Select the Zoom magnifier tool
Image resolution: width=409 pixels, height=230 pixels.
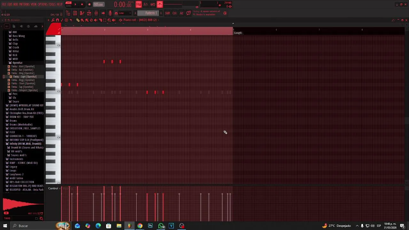tap(109, 20)
